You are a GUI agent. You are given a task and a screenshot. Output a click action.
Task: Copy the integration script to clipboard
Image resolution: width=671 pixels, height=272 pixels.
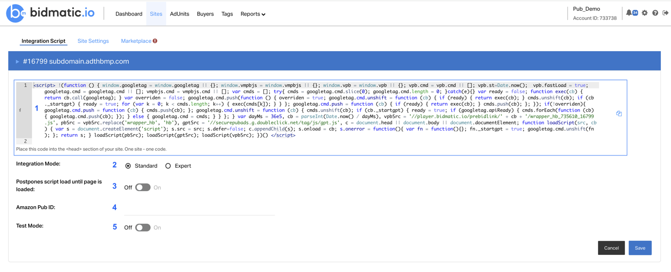619,114
